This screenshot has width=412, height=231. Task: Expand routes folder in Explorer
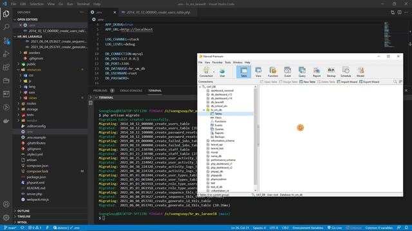[19, 103]
